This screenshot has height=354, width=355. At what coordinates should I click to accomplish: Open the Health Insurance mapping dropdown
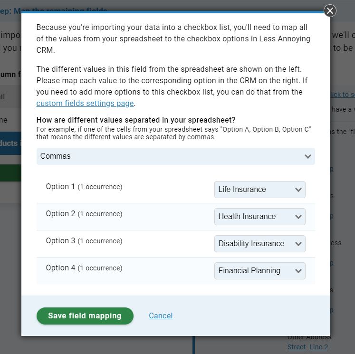pos(259,217)
